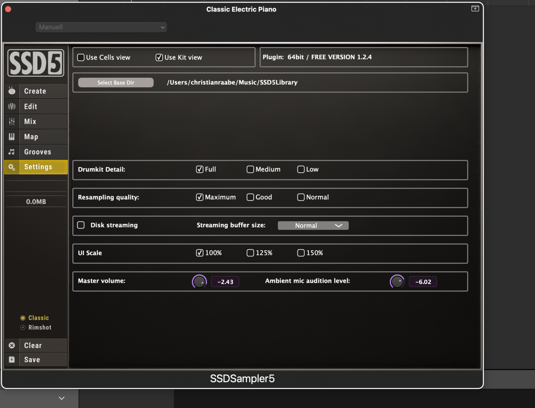Screen dimensions: 535x408
Task: Click the Master volume label
Action: click(102, 281)
